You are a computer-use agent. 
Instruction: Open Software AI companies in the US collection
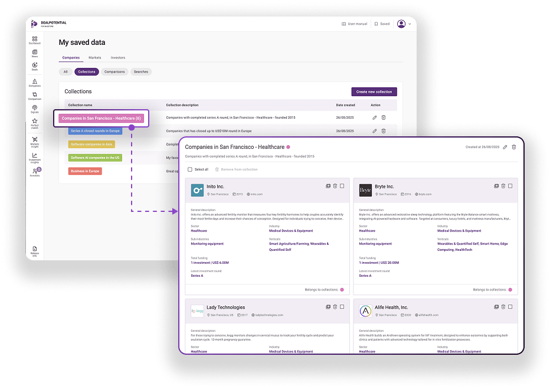[95, 158]
